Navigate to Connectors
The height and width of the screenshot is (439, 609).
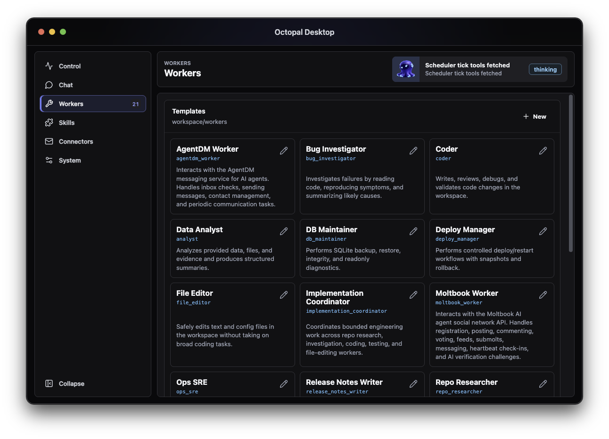(x=93, y=141)
